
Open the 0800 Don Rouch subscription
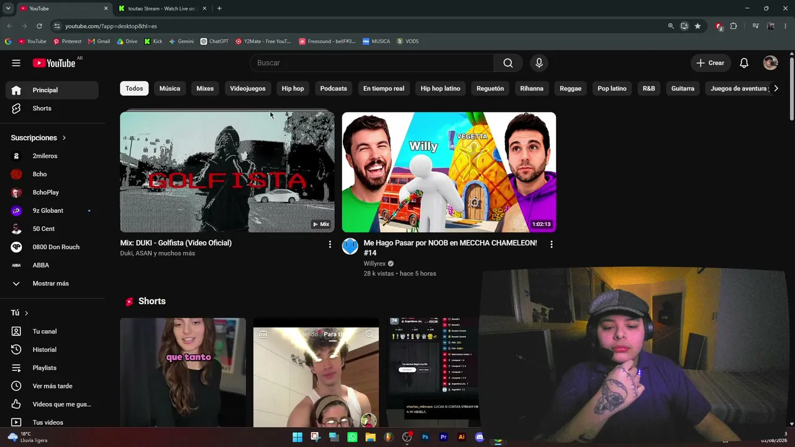click(52, 247)
